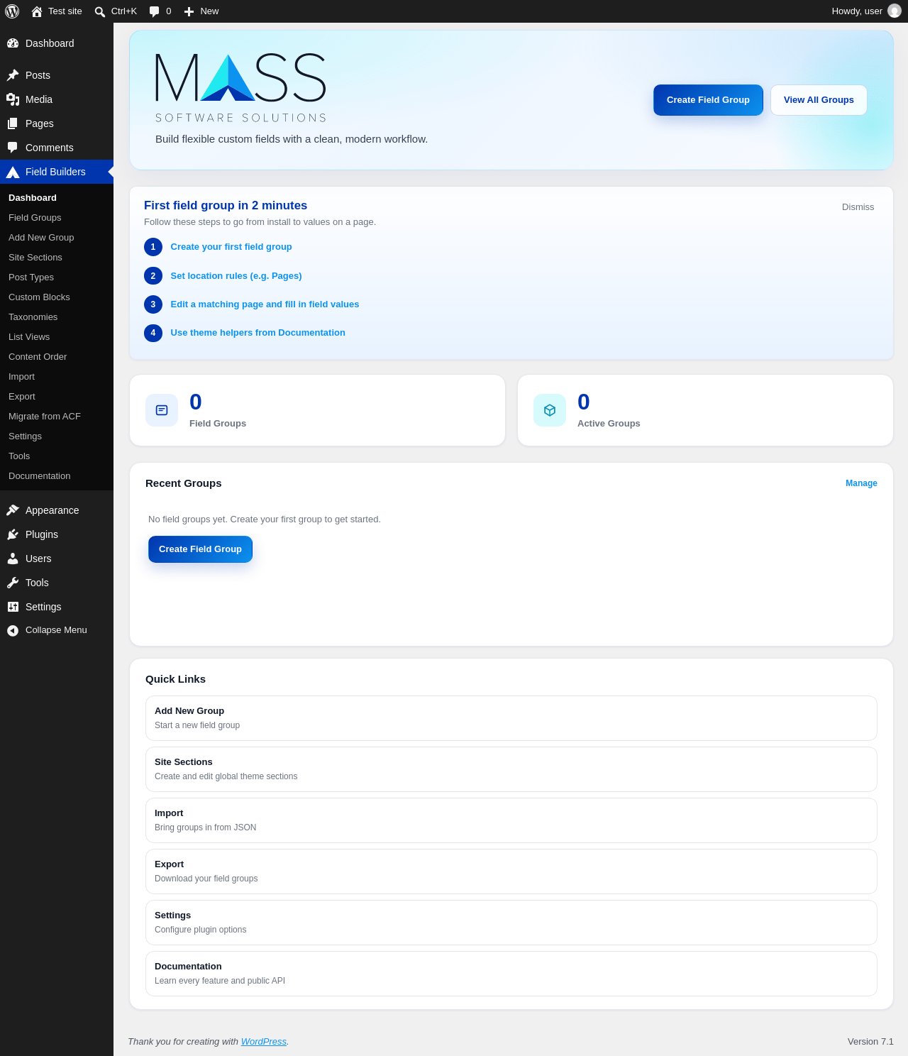Click the Collapse Menu arrow icon
The width and height of the screenshot is (908, 1056).
click(x=13, y=630)
